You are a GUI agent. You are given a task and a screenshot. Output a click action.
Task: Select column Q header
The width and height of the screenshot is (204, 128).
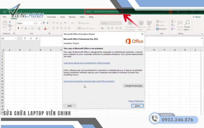tap(175, 50)
